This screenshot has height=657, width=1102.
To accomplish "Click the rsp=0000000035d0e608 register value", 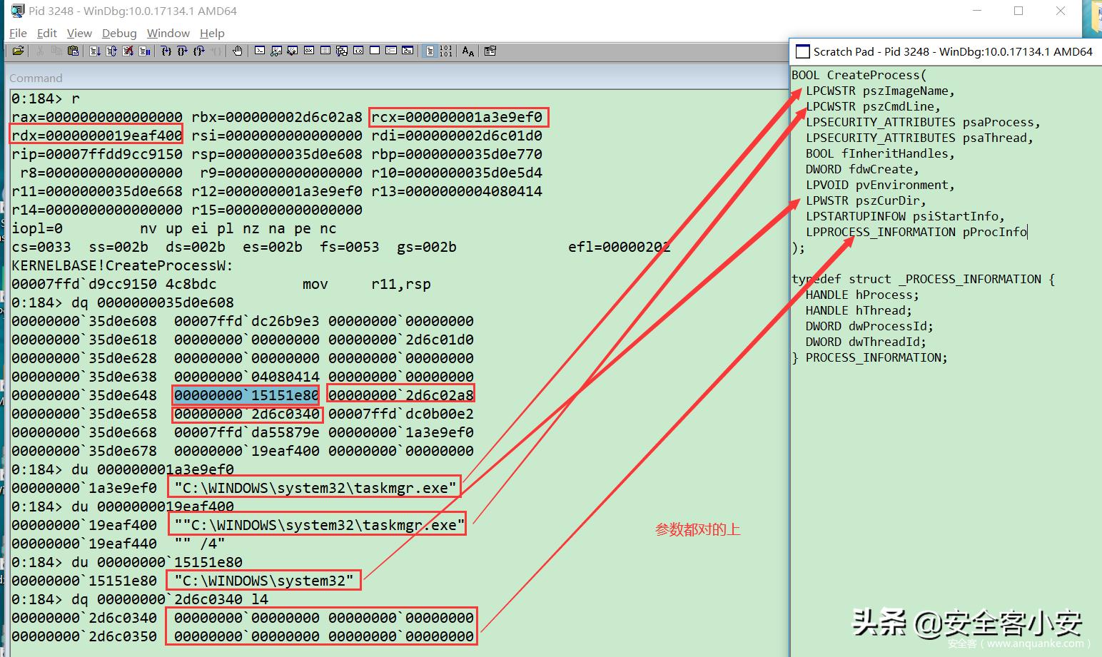I will tap(277, 154).
